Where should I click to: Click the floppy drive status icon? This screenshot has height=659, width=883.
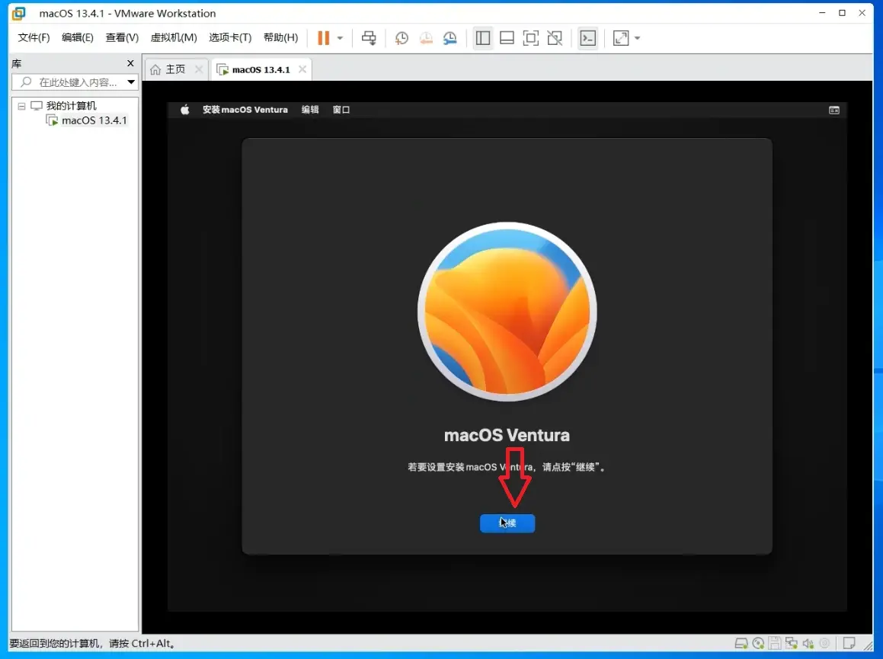(775, 643)
